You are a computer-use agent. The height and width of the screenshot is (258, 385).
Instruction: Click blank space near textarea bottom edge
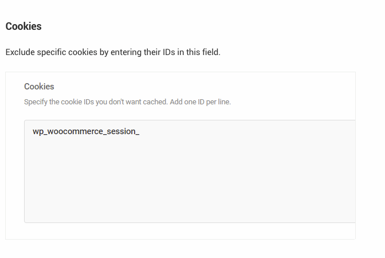(x=189, y=217)
